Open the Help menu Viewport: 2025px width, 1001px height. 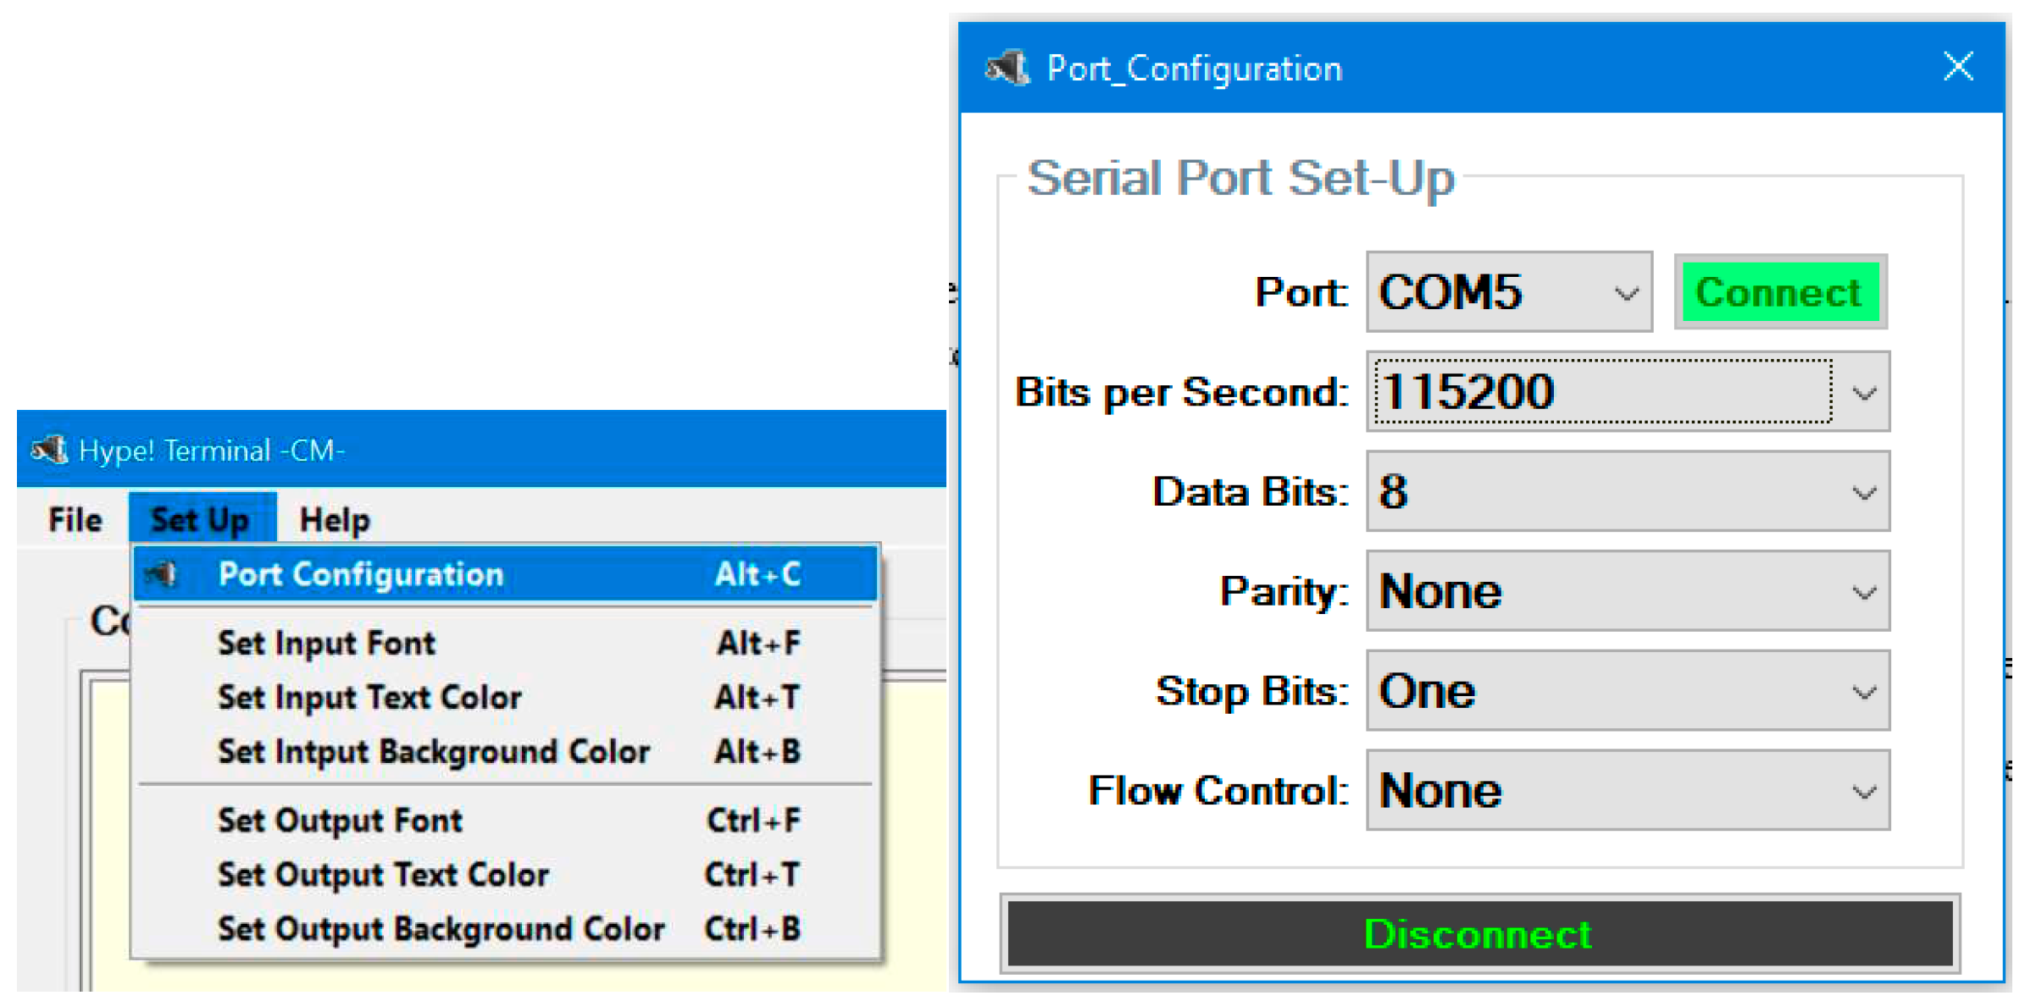pos(334,519)
